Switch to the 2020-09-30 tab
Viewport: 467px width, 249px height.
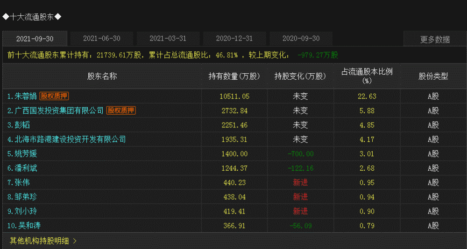(301, 39)
